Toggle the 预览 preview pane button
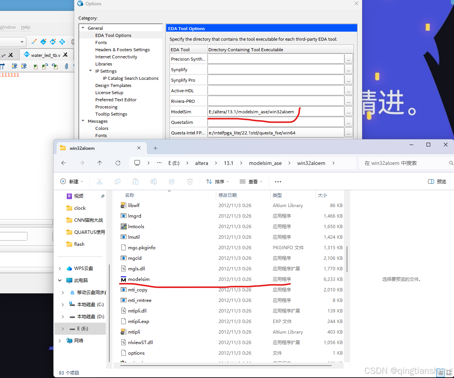Screen dimensions: 454x378 click(x=437, y=181)
